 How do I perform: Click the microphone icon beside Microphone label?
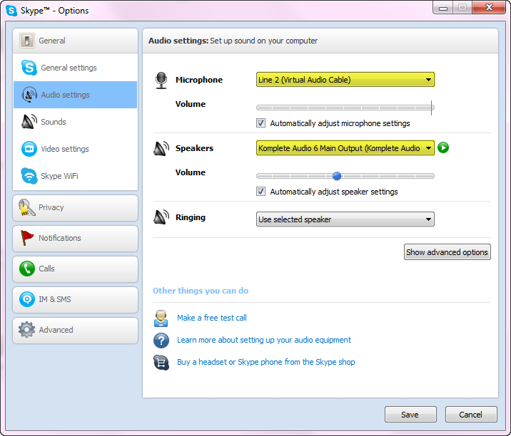[x=161, y=81]
